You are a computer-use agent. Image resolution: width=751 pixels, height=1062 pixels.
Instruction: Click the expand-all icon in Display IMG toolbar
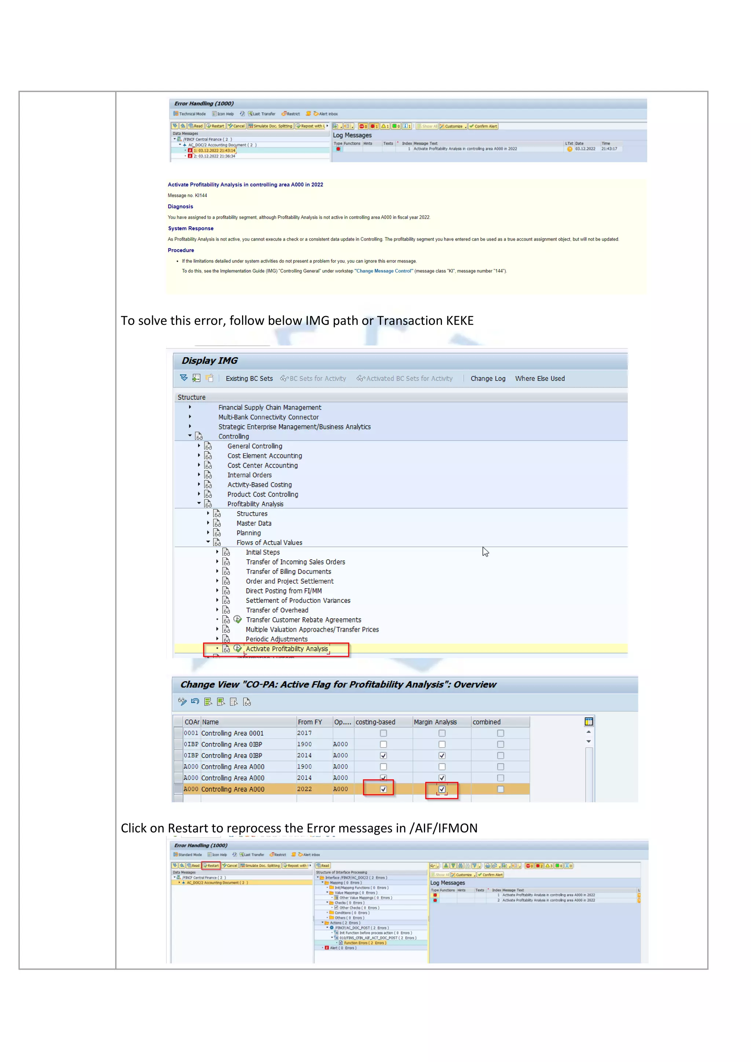click(184, 378)
